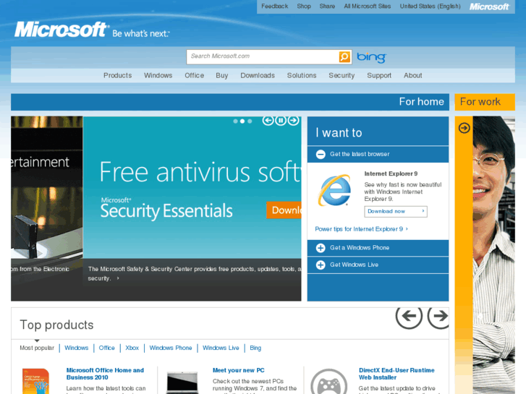Click the Share link in top bar
526x394 pixels.
point(327,7)
